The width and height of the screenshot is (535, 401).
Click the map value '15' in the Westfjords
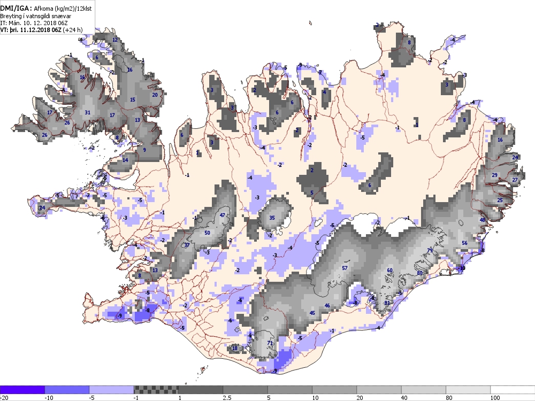tap(133, 100)
